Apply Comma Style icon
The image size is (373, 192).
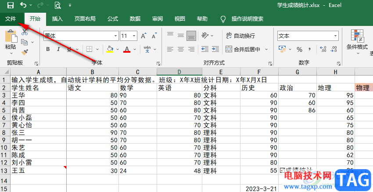point(310,49)
